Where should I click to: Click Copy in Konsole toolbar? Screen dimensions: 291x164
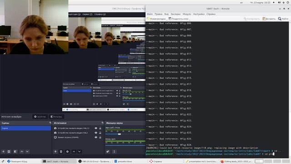coord(251,19)
